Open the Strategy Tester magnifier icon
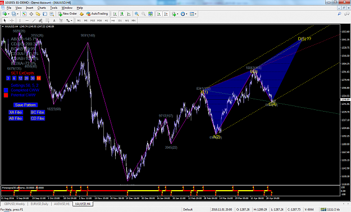 (x=52, y=14)
